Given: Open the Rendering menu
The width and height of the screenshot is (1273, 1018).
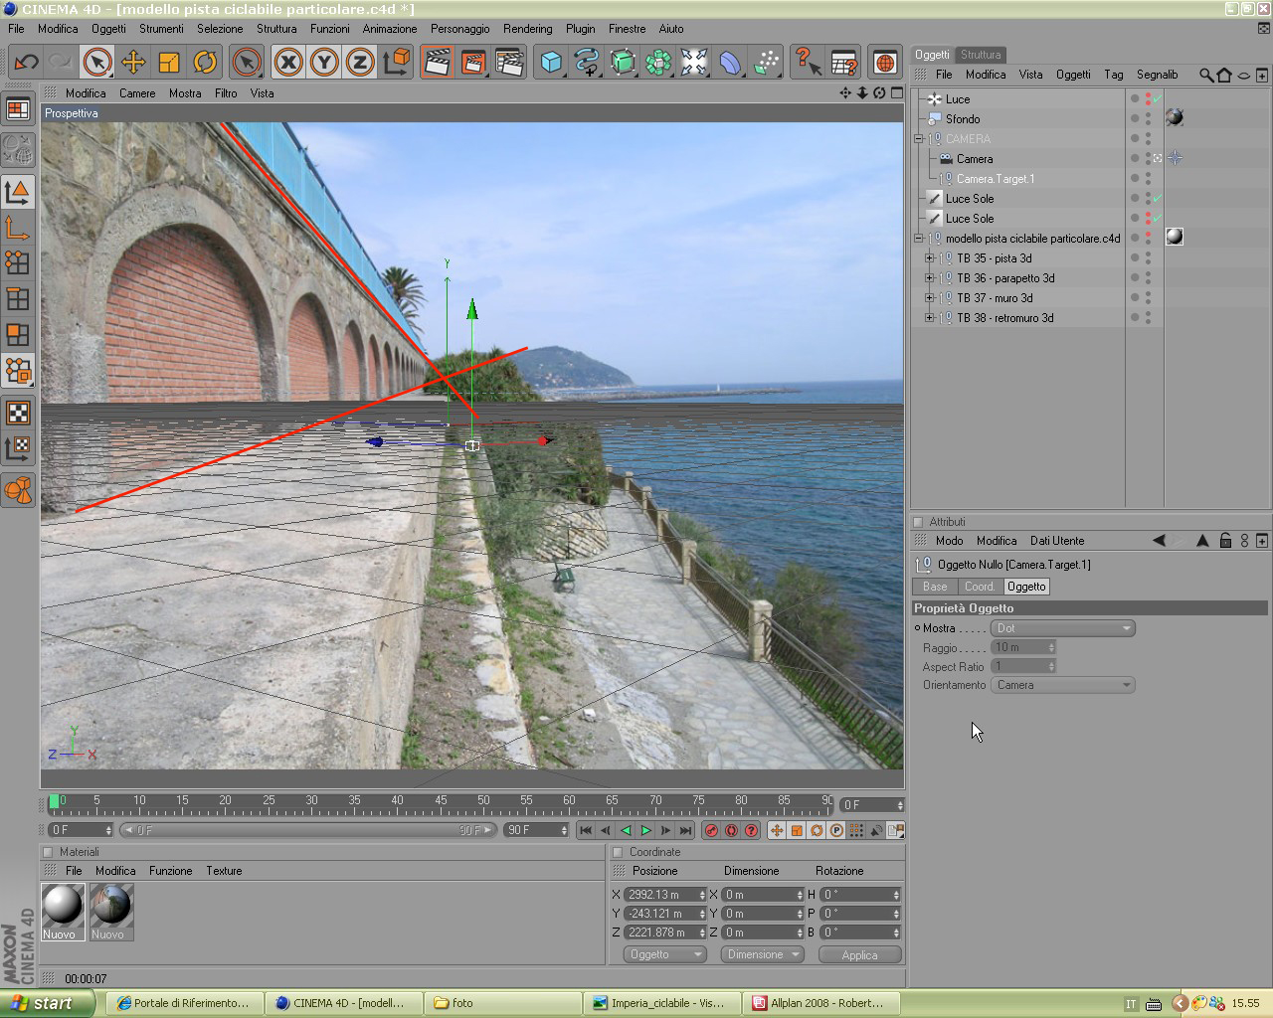Looking at the screenshot, I should point(527,29).
